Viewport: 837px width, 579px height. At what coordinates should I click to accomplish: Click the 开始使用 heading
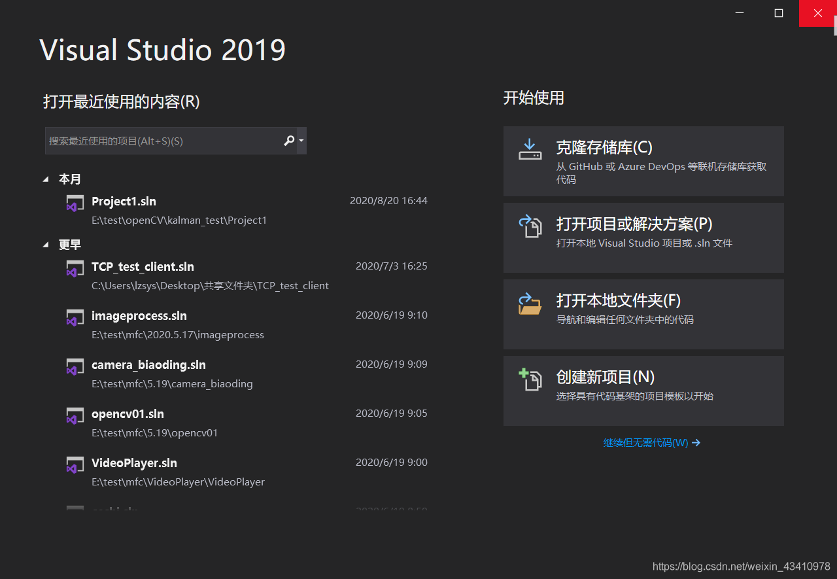534,98
